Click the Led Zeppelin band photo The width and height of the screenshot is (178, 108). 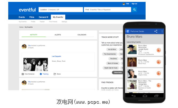(x=36, y=64)
